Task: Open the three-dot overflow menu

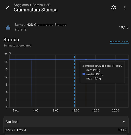Action: [x=125, y=8]
